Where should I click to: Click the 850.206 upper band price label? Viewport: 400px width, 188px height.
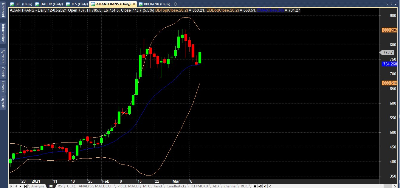[390, 30]
